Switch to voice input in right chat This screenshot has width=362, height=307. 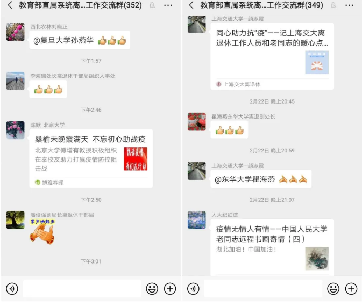193,289
